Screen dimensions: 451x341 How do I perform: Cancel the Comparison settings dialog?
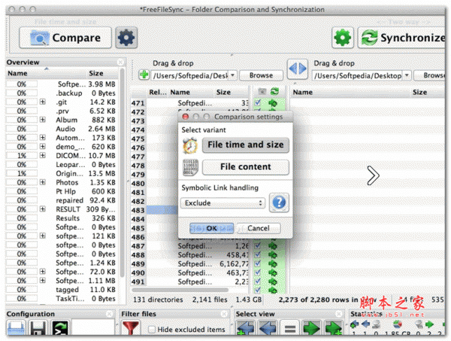259,228
